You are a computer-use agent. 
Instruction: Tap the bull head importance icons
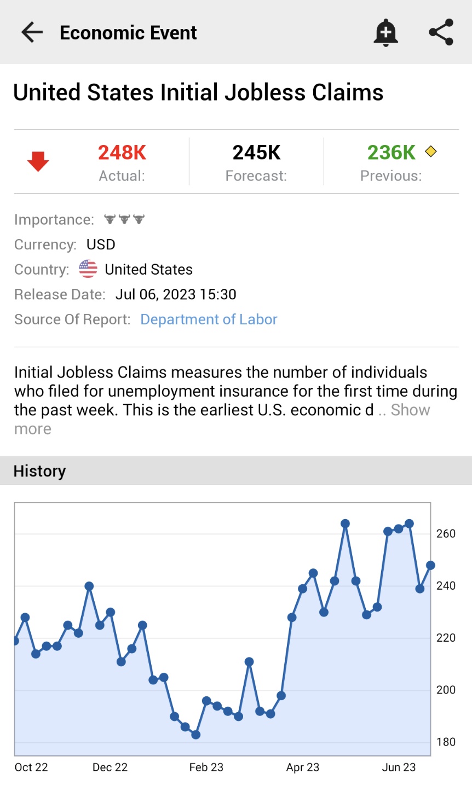pyautogui.click(x=124, y=219)
